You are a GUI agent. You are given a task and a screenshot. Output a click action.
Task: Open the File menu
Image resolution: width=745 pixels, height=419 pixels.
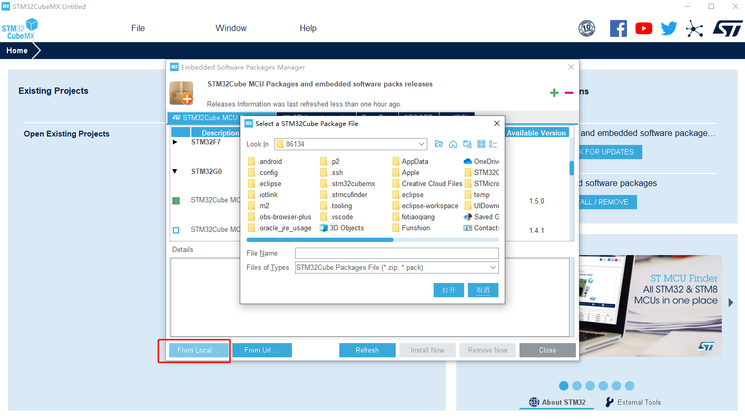(x=138, y=28)
